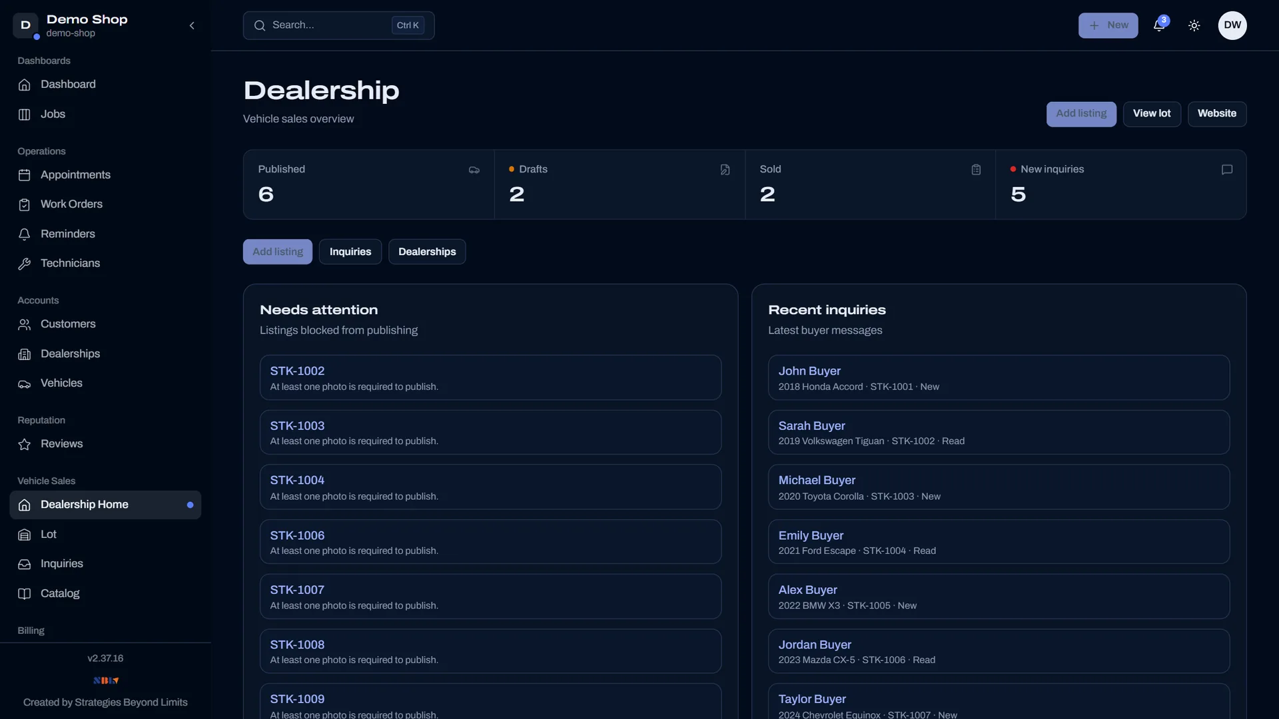
Task: Open John Buyer's inquiry
Action: pos(999,377)
